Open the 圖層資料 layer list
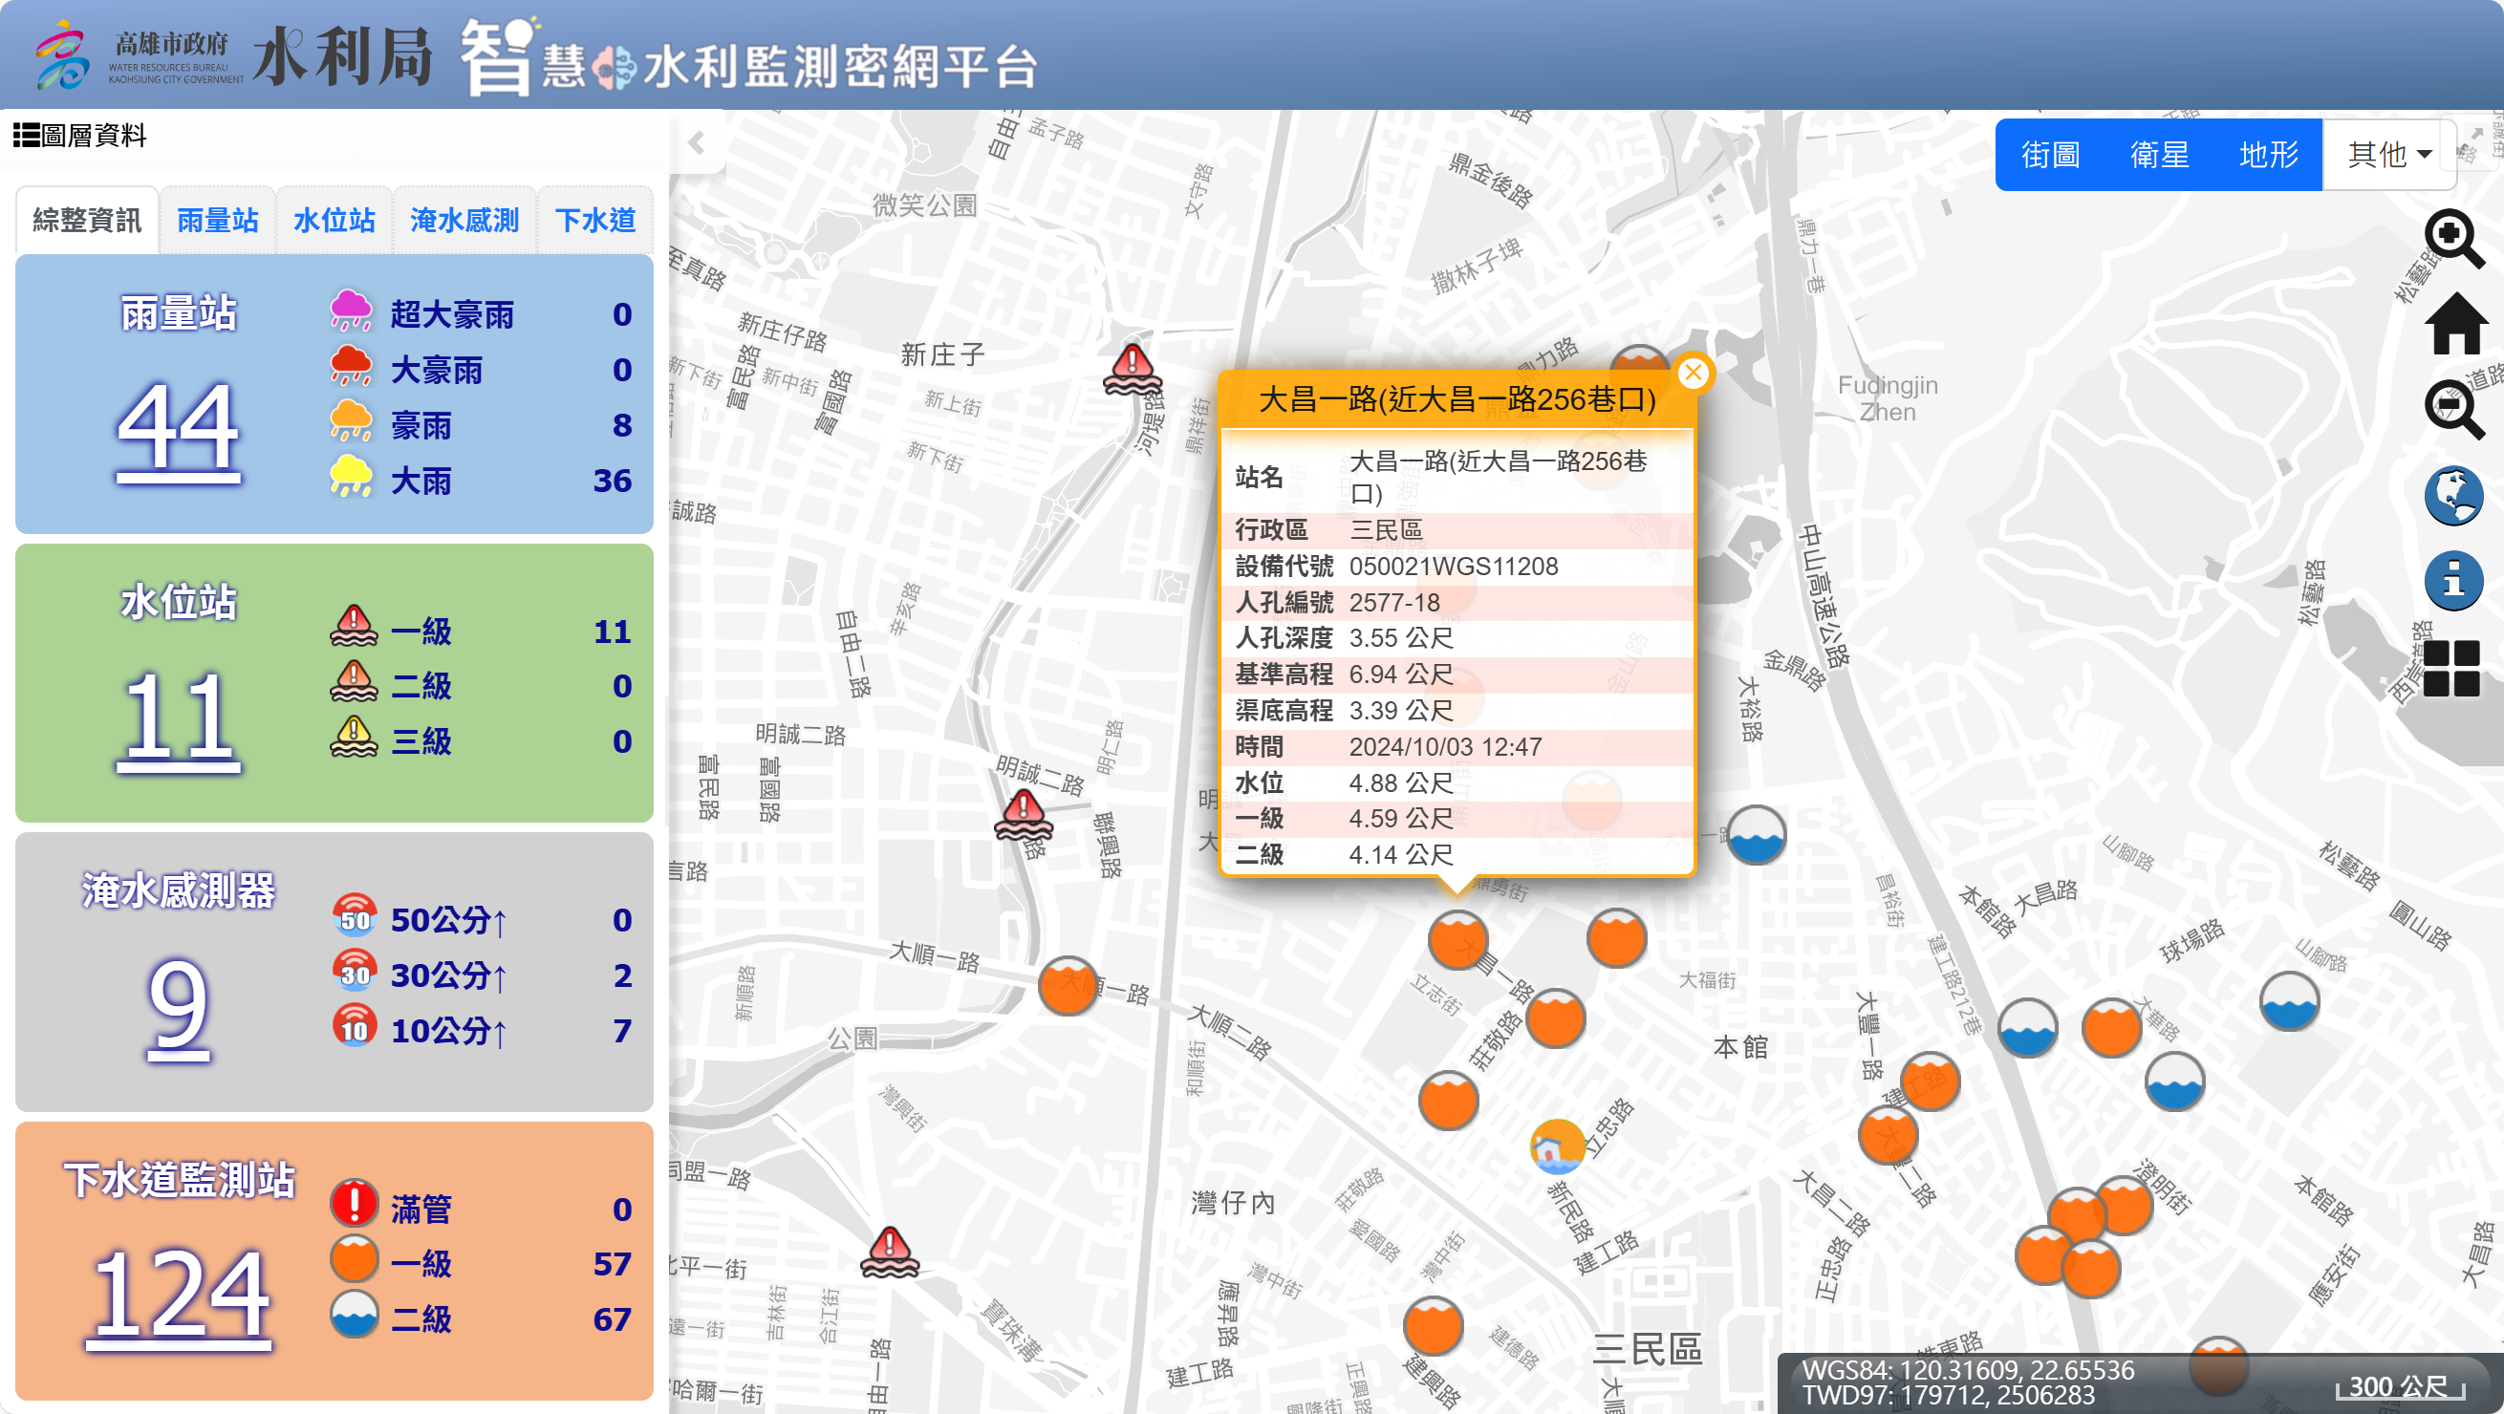The width and height of the screenshot is (2504, 1414). (79, 135)
